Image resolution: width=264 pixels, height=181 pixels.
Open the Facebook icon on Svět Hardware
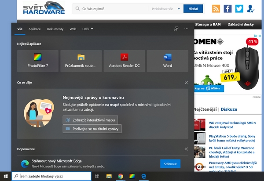[x=227, y=9]
